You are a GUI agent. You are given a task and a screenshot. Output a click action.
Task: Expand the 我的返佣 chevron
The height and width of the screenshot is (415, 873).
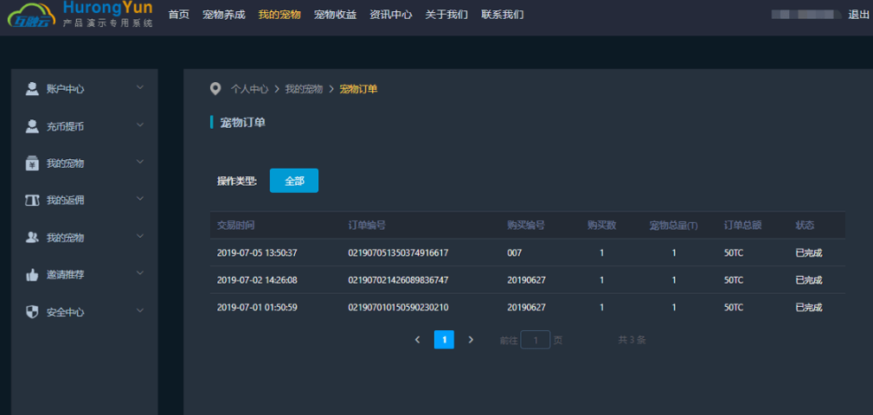(x=140, y=199)
